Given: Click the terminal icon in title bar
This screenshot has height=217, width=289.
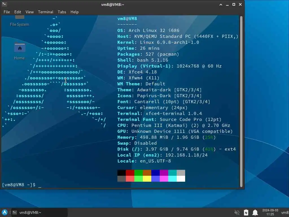Looking at the screenshot, I should [x=4, y=4].
